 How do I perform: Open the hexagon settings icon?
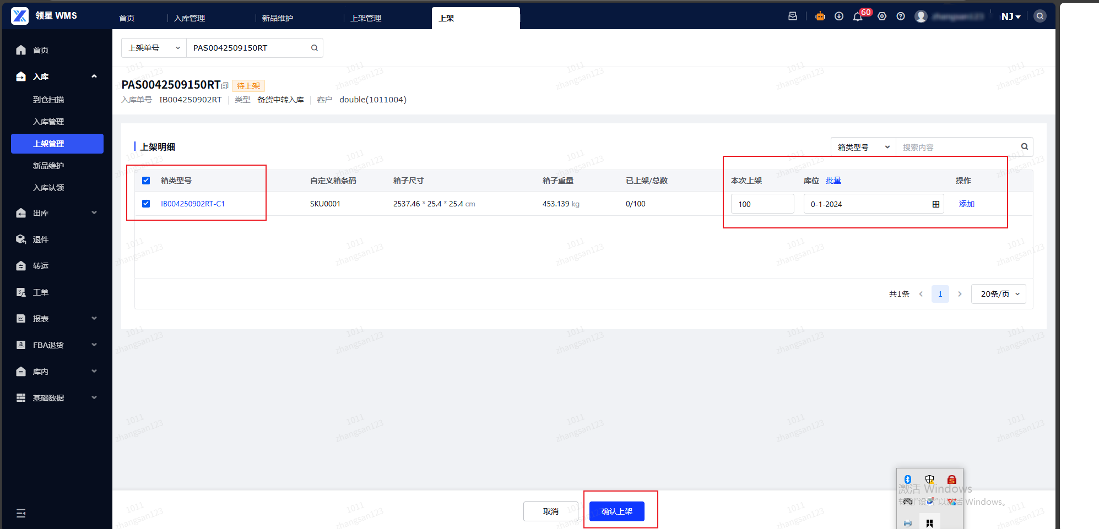[x=882, y=17]
